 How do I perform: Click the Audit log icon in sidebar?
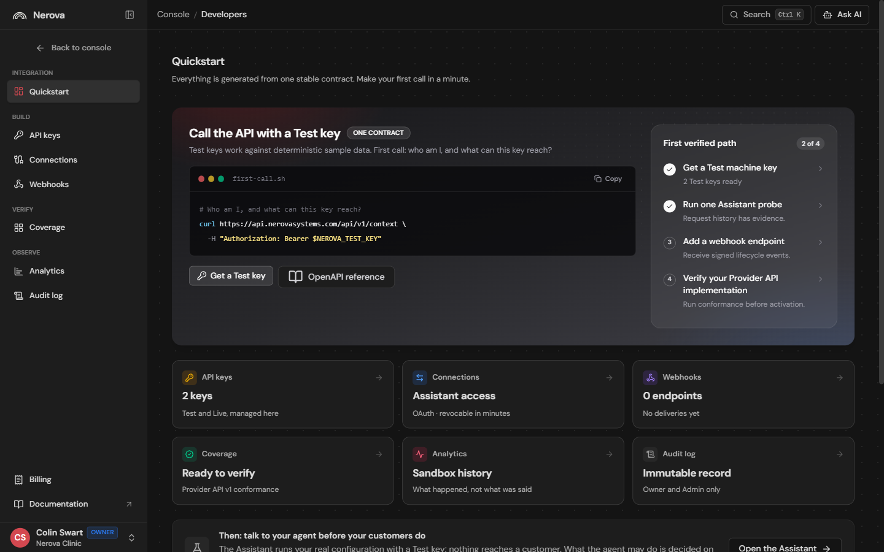(18, 296)
